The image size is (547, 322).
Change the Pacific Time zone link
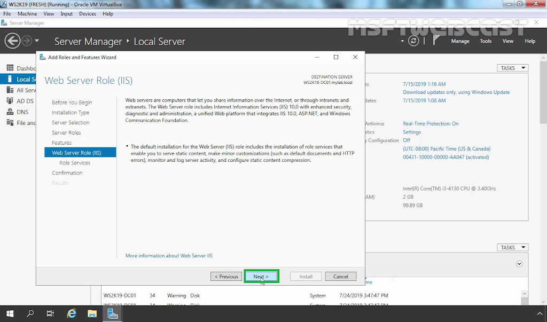pyautogui.click(x=447, y=148)
